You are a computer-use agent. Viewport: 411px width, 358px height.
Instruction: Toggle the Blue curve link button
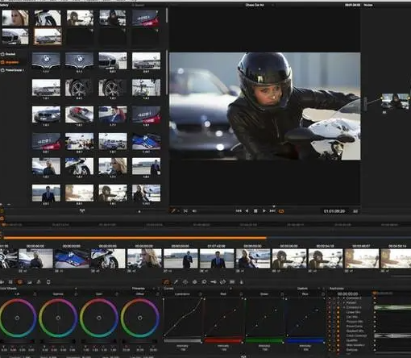(x=323, y=294)
